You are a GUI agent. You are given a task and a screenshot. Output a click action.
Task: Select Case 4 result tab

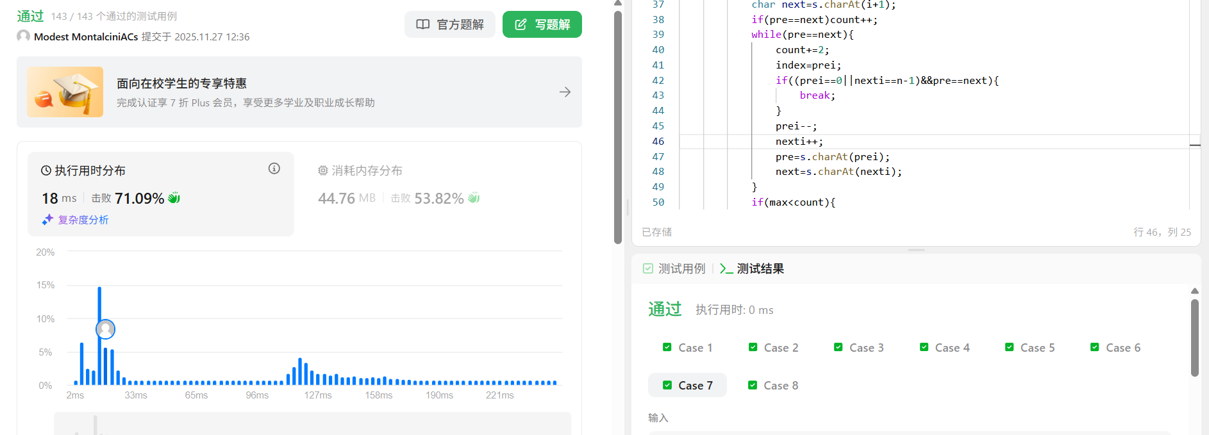[945, 347]
